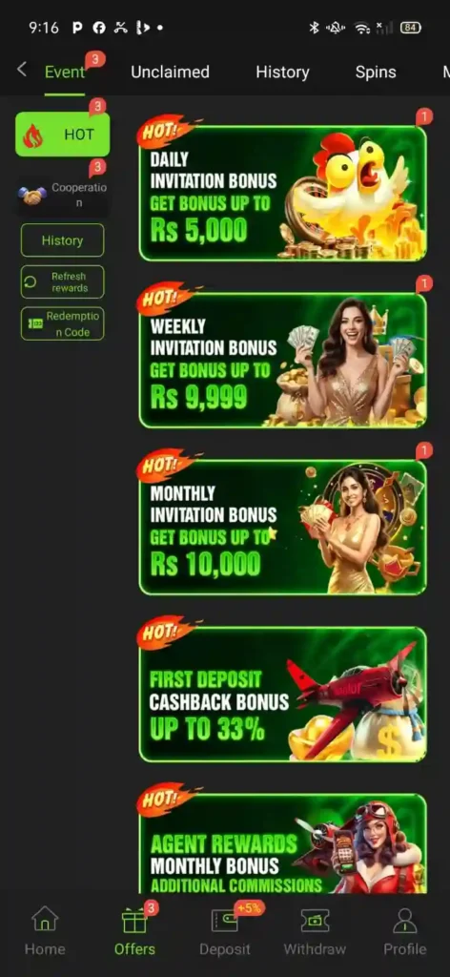Select the HOT flame category

[62, 135]
